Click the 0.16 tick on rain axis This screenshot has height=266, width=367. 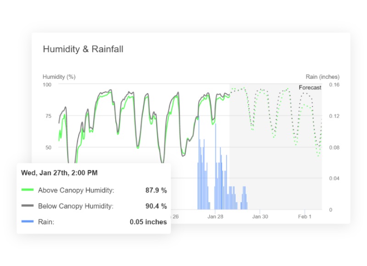pyautogui.click(x=334, y=85)
